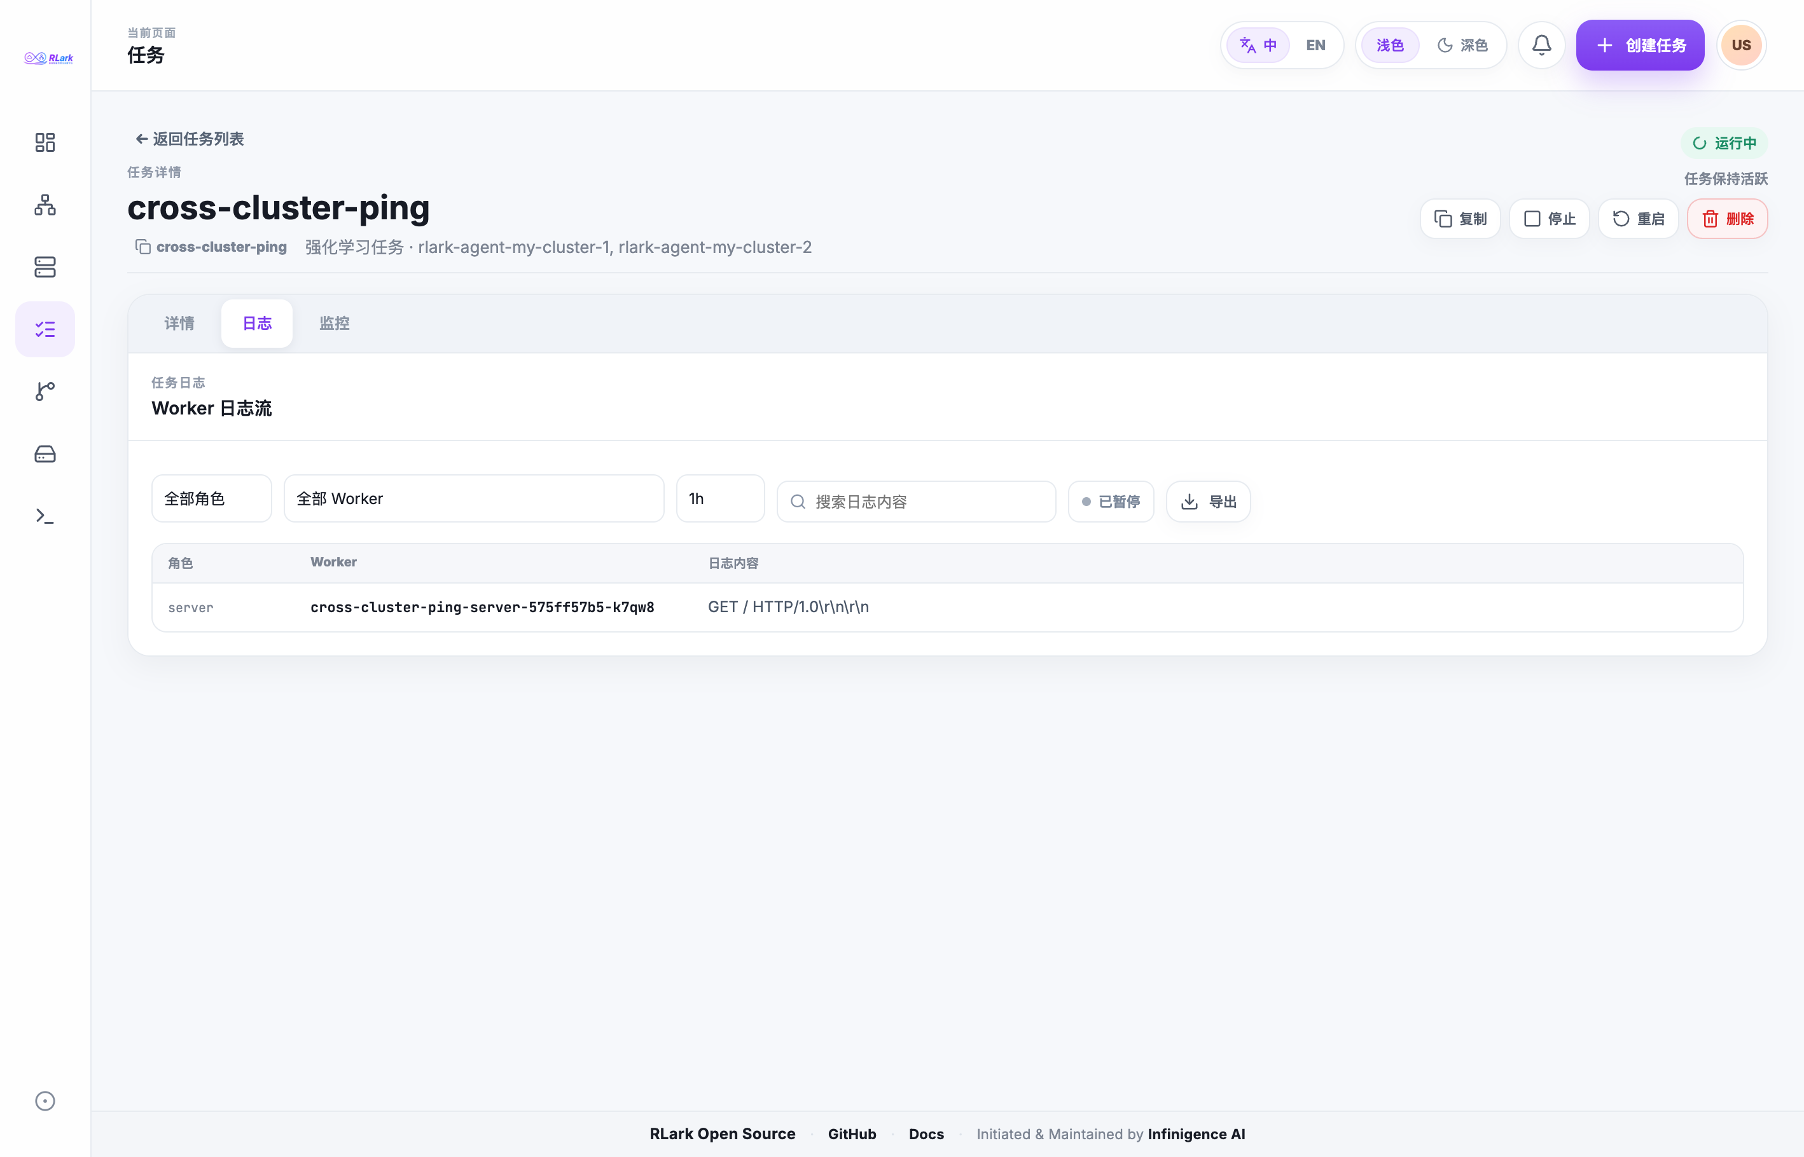Open the Docs footer link
The image size is (1804, 1157).
point(926,1133)
